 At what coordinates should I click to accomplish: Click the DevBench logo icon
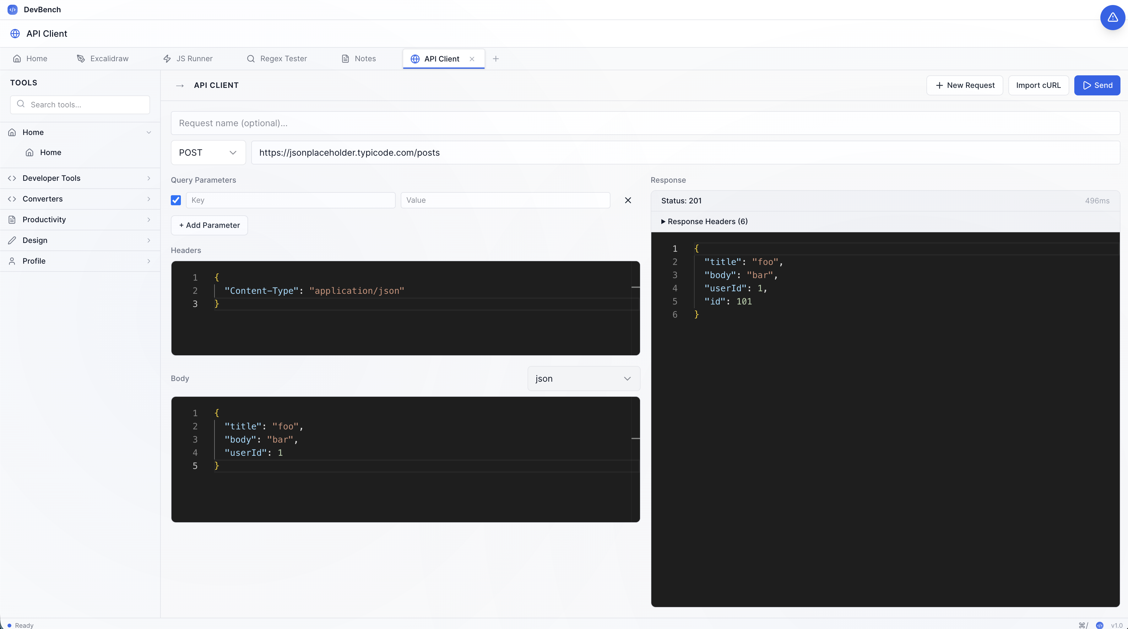(12, 9)
